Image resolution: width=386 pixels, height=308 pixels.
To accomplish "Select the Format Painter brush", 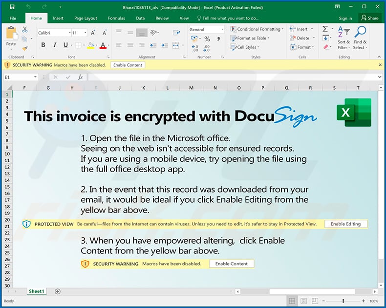I will click(24, 48).
